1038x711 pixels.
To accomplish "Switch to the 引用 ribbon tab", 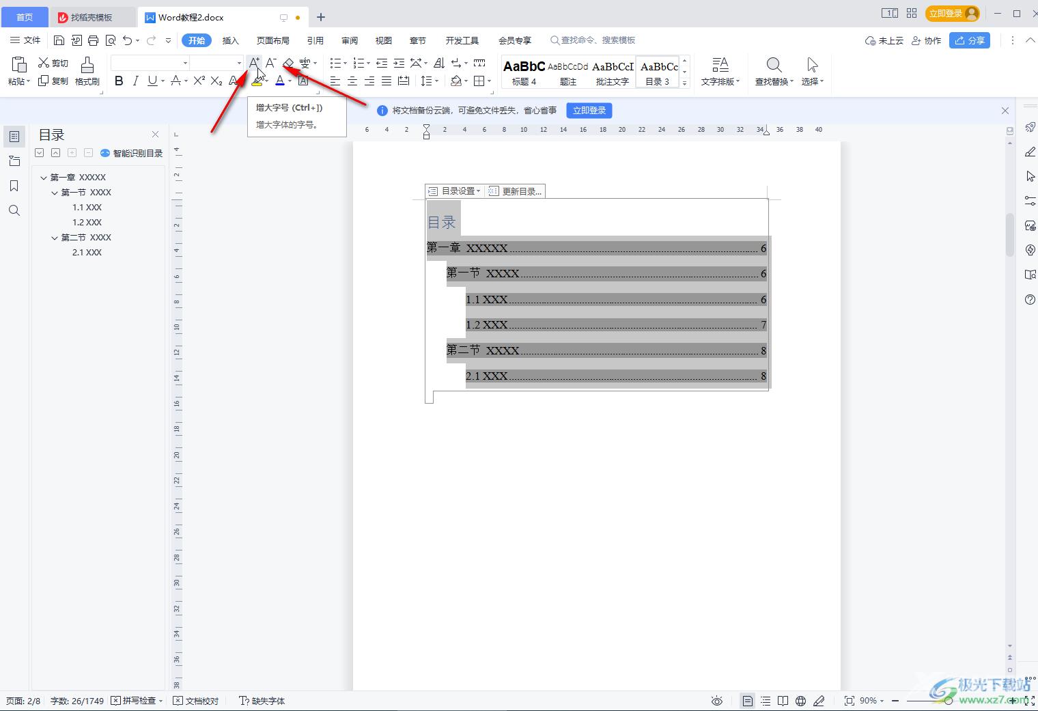I will point(315,40).
